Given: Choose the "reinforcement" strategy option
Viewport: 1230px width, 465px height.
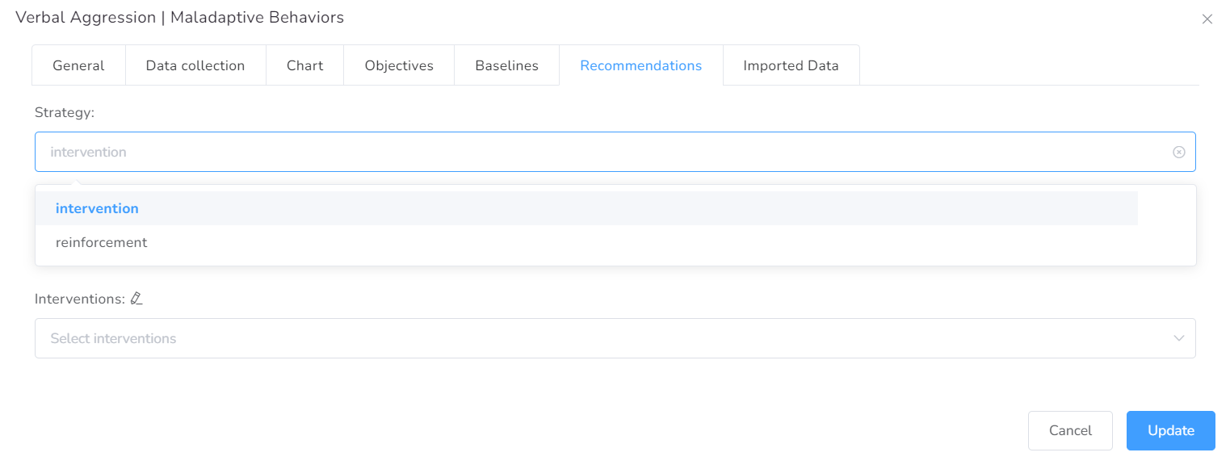Looking at the screenshot, I should tap(101, 242).
